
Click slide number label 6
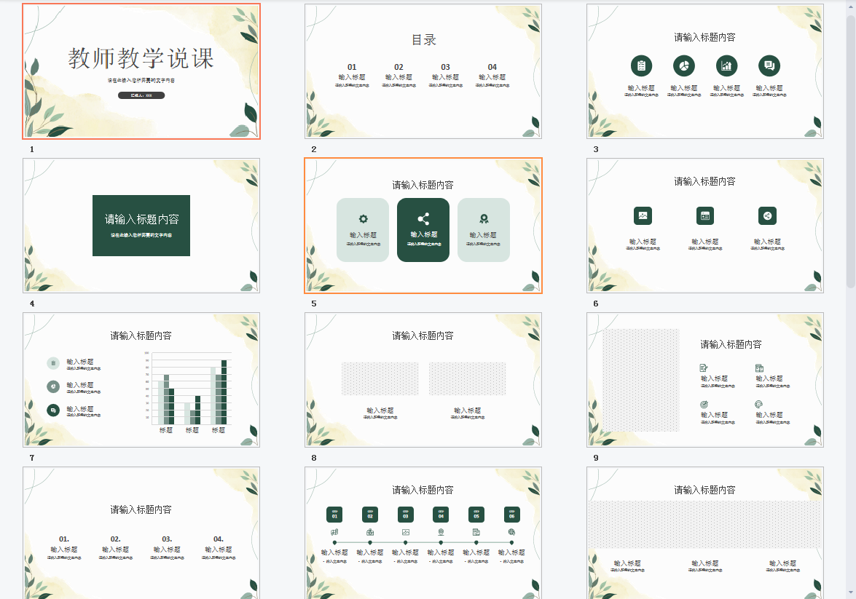(x=596, y=304)
